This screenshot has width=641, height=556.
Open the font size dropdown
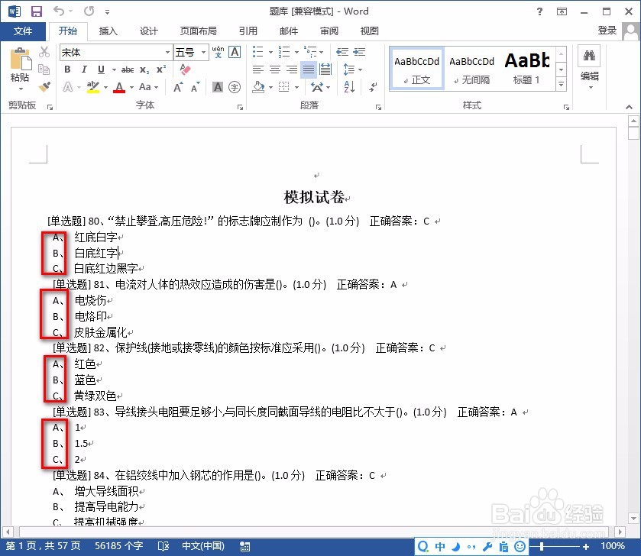203,52
